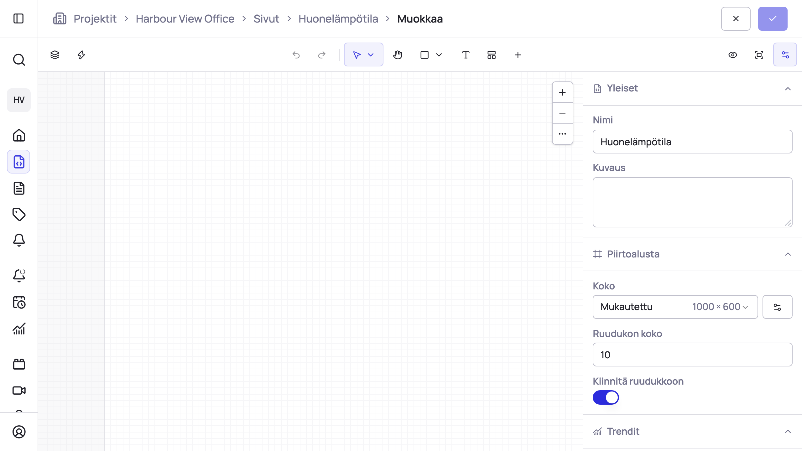Open the video camera sidebar icon

[x=19, y=390]
